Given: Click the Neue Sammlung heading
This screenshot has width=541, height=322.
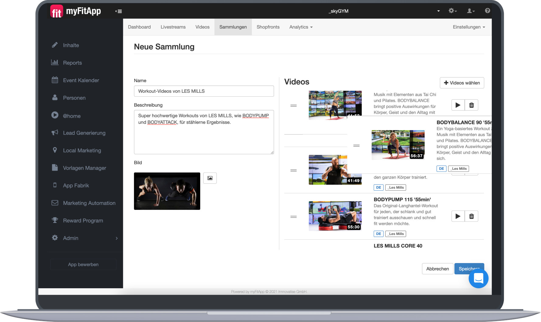Looking at the screenshot, I should coord(164,47).
